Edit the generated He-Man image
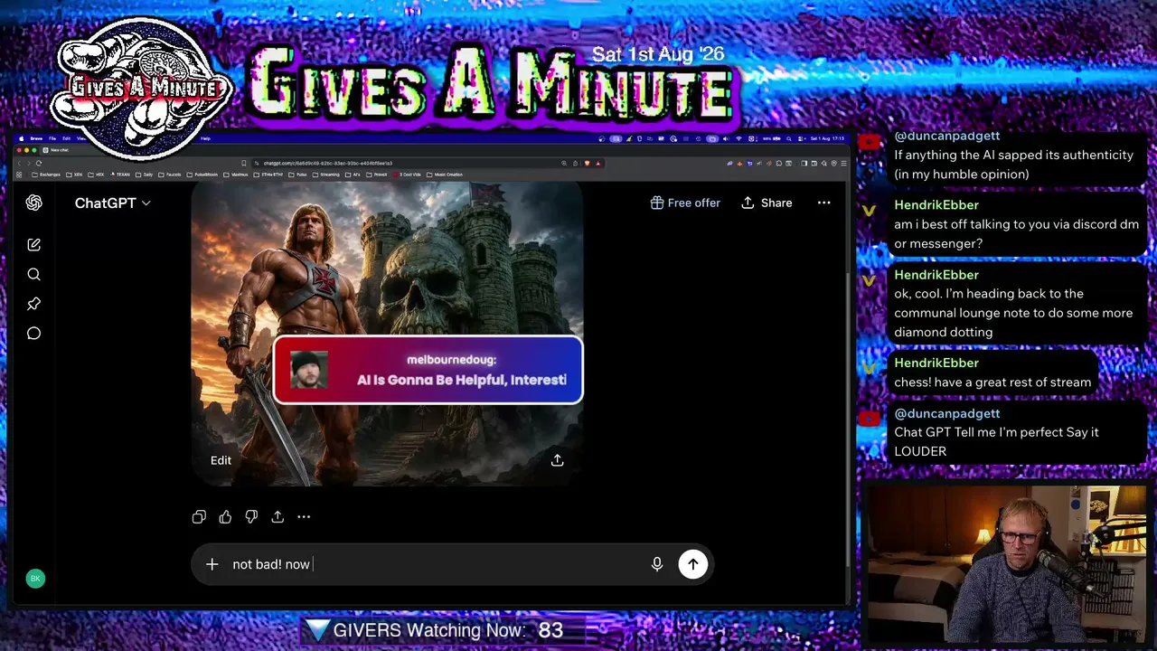The image size is (1157, 651). (x=221, y=460)
